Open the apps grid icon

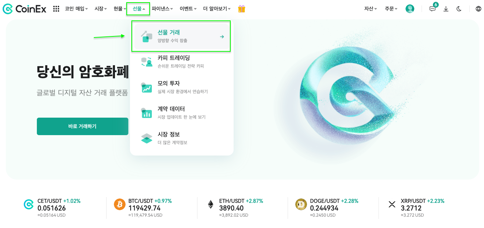pos(56,8)
